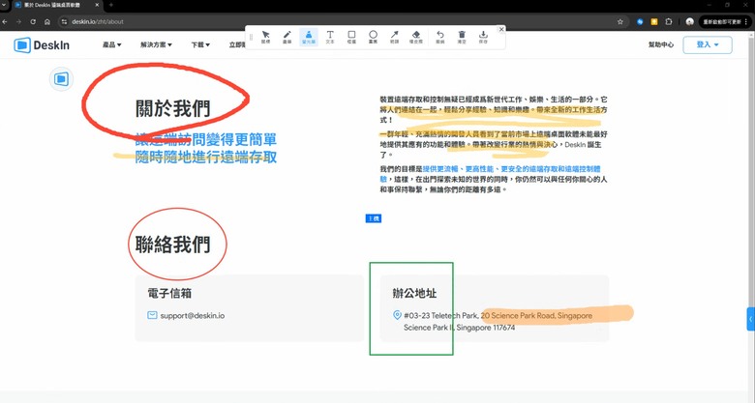The height and width of the screenshot is (403, 755).
Task: Click the 電子信箱 card title
Action: point(169,294)
